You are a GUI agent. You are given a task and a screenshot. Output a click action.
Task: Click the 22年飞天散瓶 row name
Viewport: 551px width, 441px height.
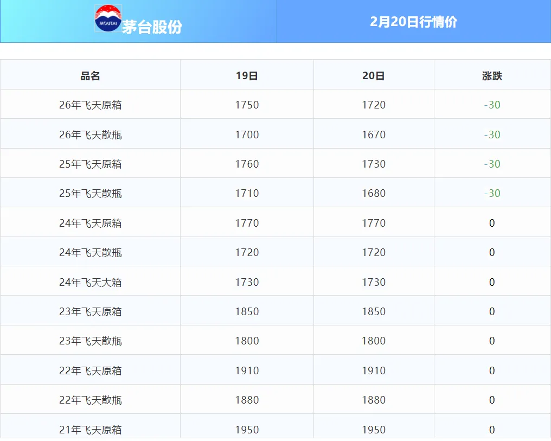[91, 400]
